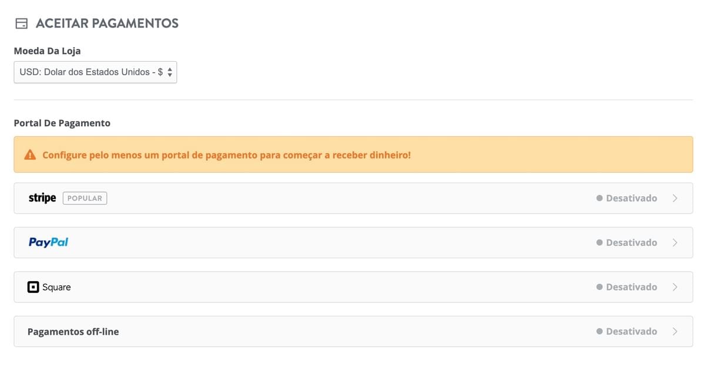Click Desativado status on the PayPal row
Viewport: 705px width, 367px height.
(x=632, y=243)
